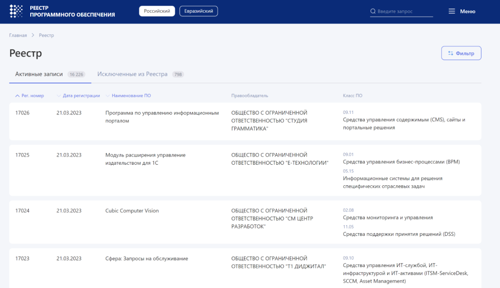Open the Cubic Computer Vision entry
Screen dimensions: 500x288
coord(132,211)
